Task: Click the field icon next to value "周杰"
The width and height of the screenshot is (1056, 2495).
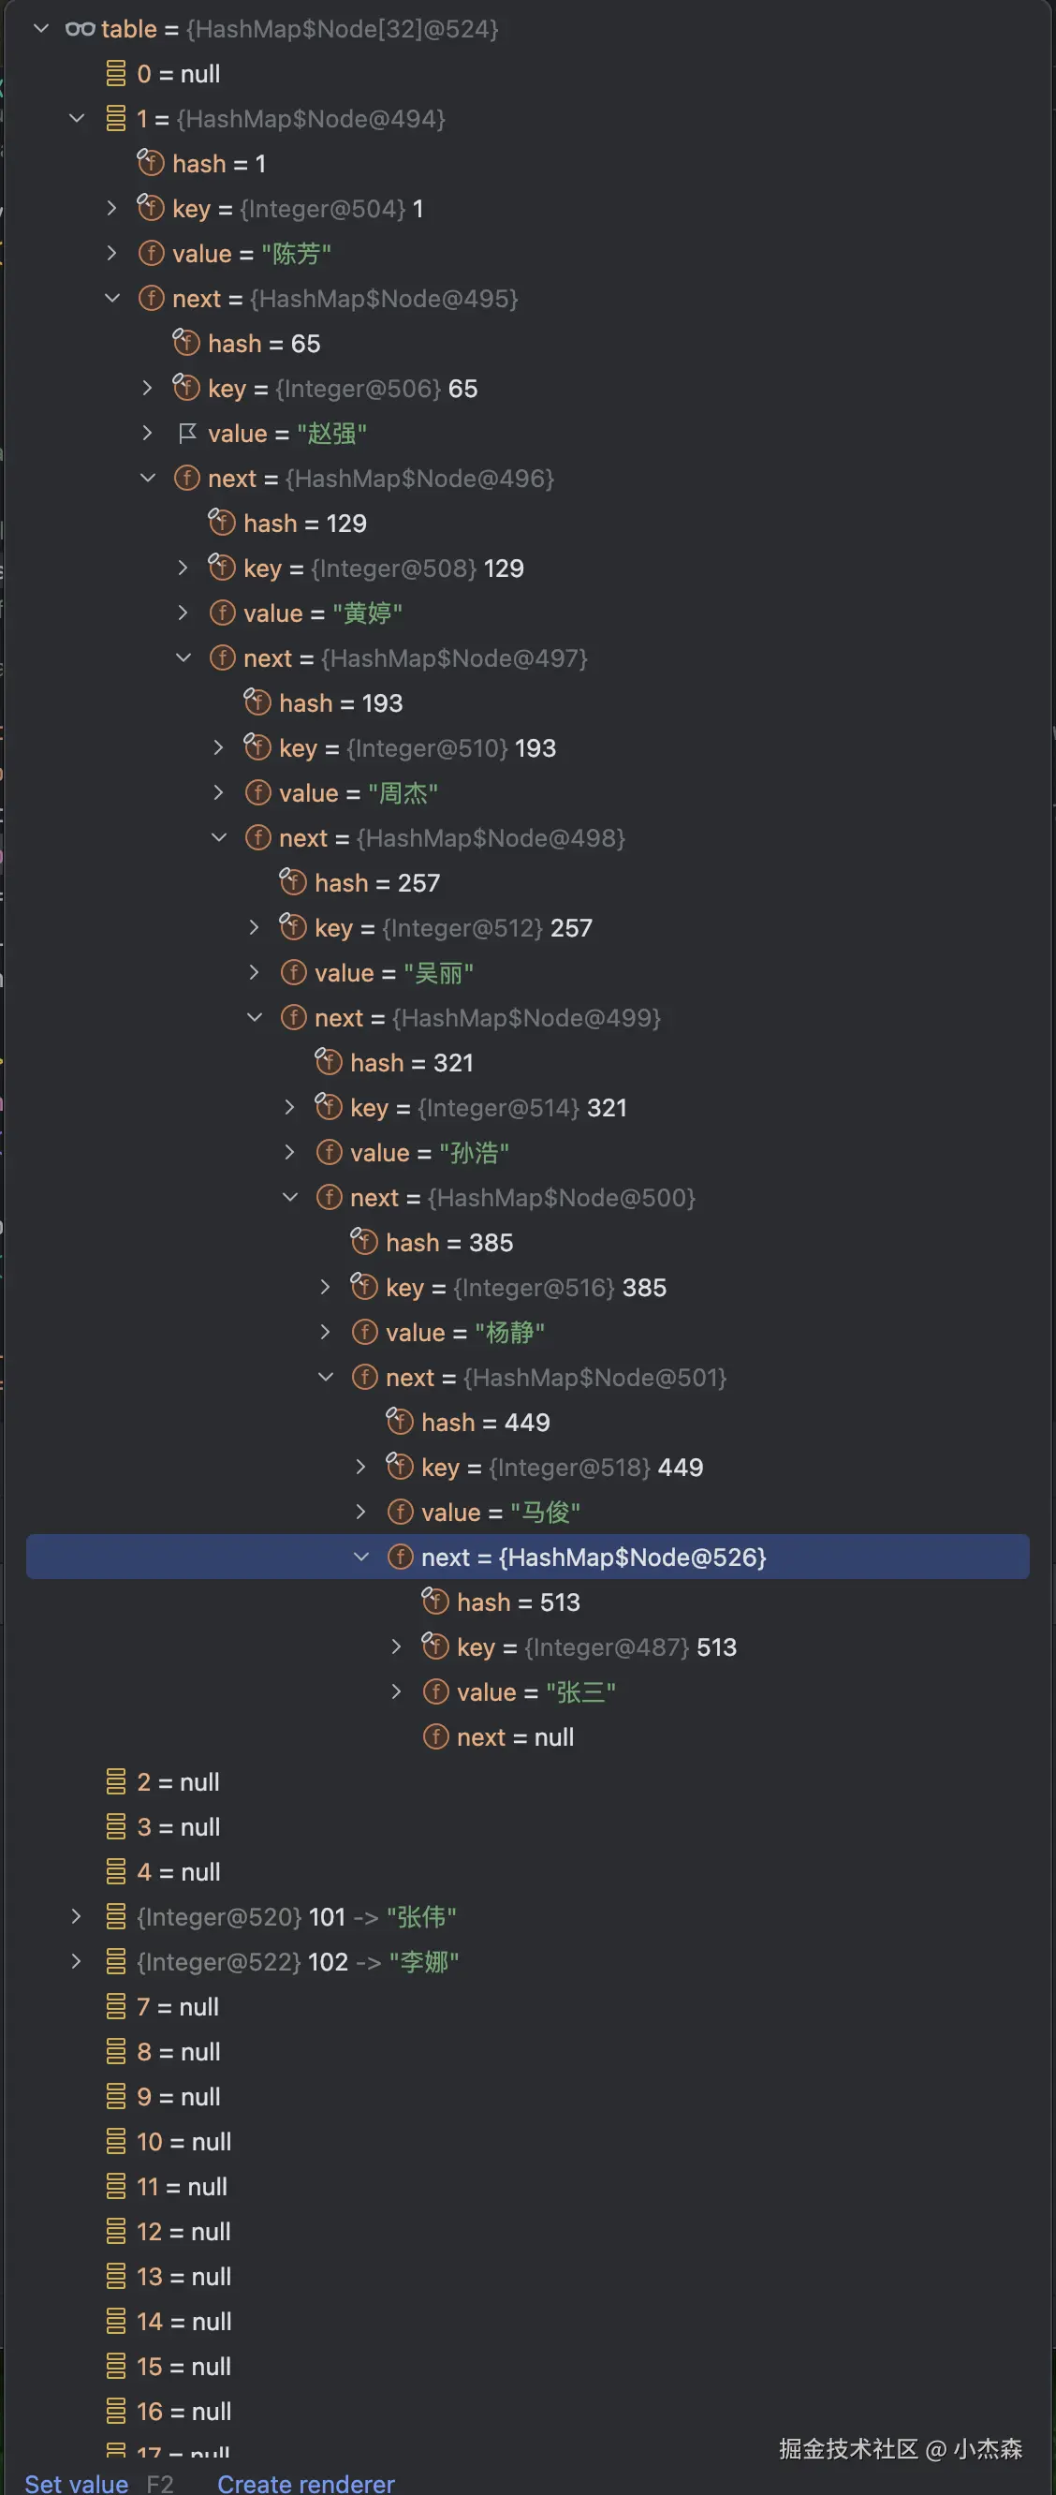Action: (257, 792)
